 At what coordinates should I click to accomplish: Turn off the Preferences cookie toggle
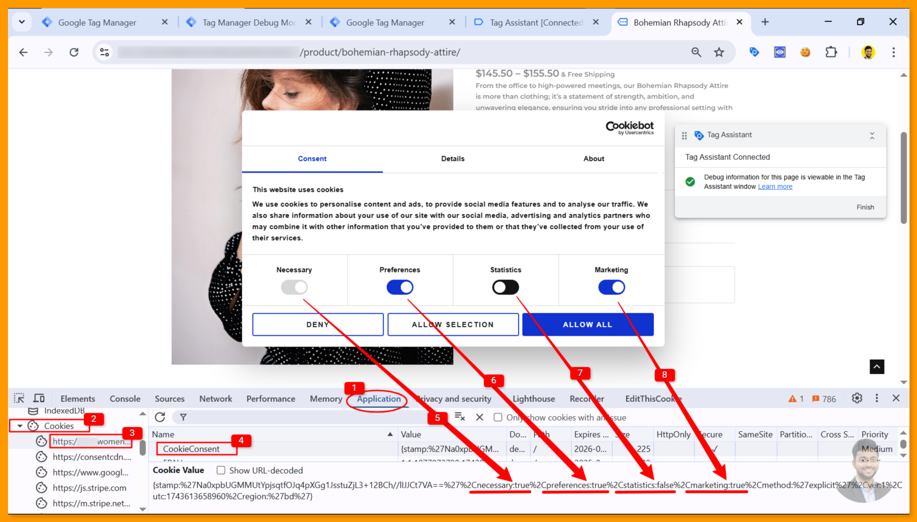[x=400, y=287]
